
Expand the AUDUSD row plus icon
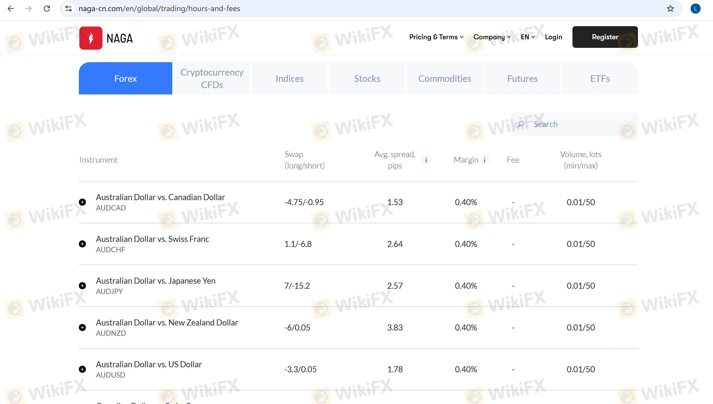pos(82,369)
